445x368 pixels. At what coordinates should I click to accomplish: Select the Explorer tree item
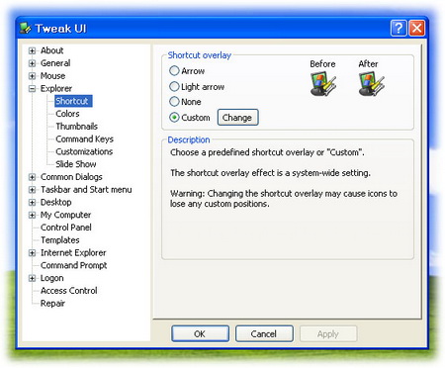pos(56,88)
